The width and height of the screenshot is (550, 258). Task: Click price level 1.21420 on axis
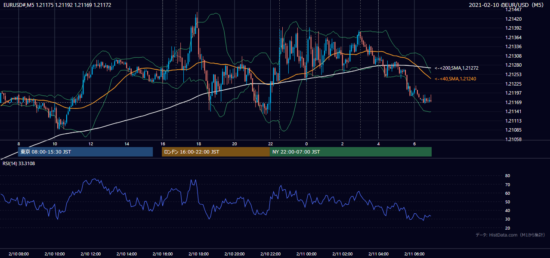click(x=514, y=19)
